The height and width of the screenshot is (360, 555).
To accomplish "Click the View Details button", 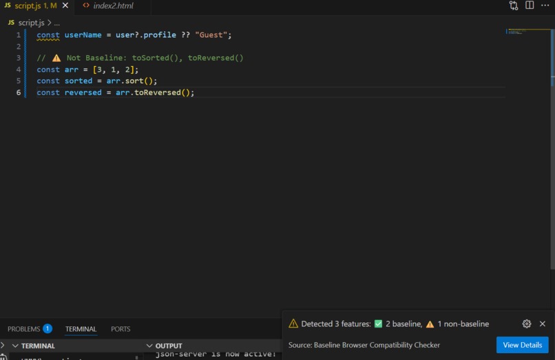I will (522, 345).
